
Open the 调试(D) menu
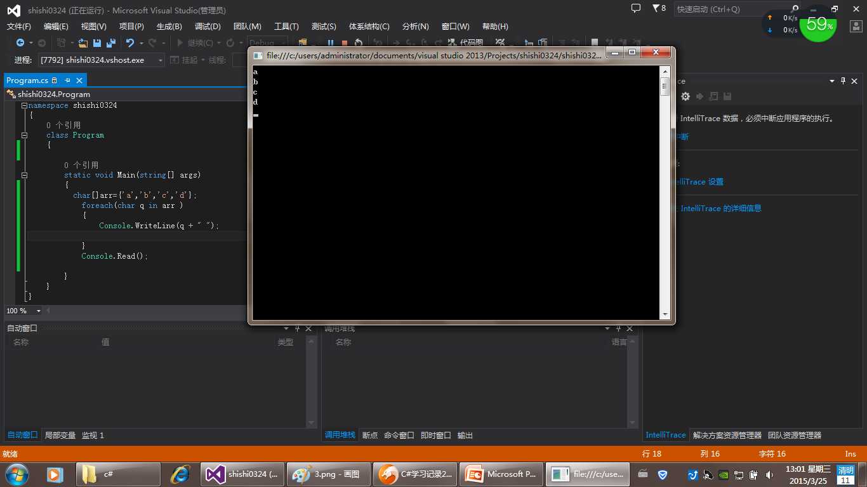(x=208, y=26)
